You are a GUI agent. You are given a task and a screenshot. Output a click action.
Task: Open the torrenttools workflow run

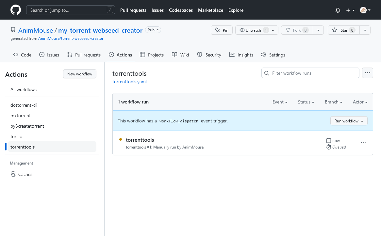click(140, 140)
